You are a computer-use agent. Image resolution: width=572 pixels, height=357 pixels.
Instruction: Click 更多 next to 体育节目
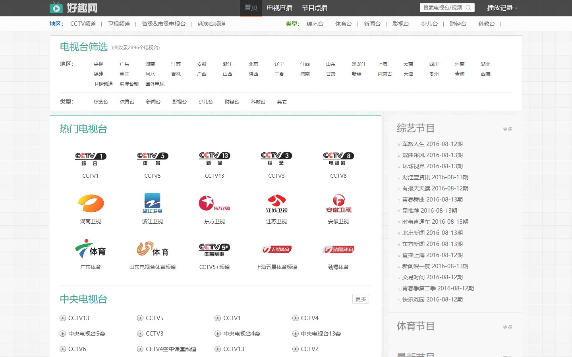pos(508,327)
